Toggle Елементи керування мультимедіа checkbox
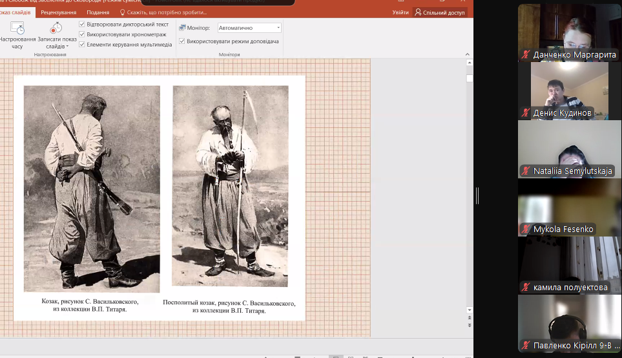This screenshot has width=622, height=358. click(x=82, y=45)
